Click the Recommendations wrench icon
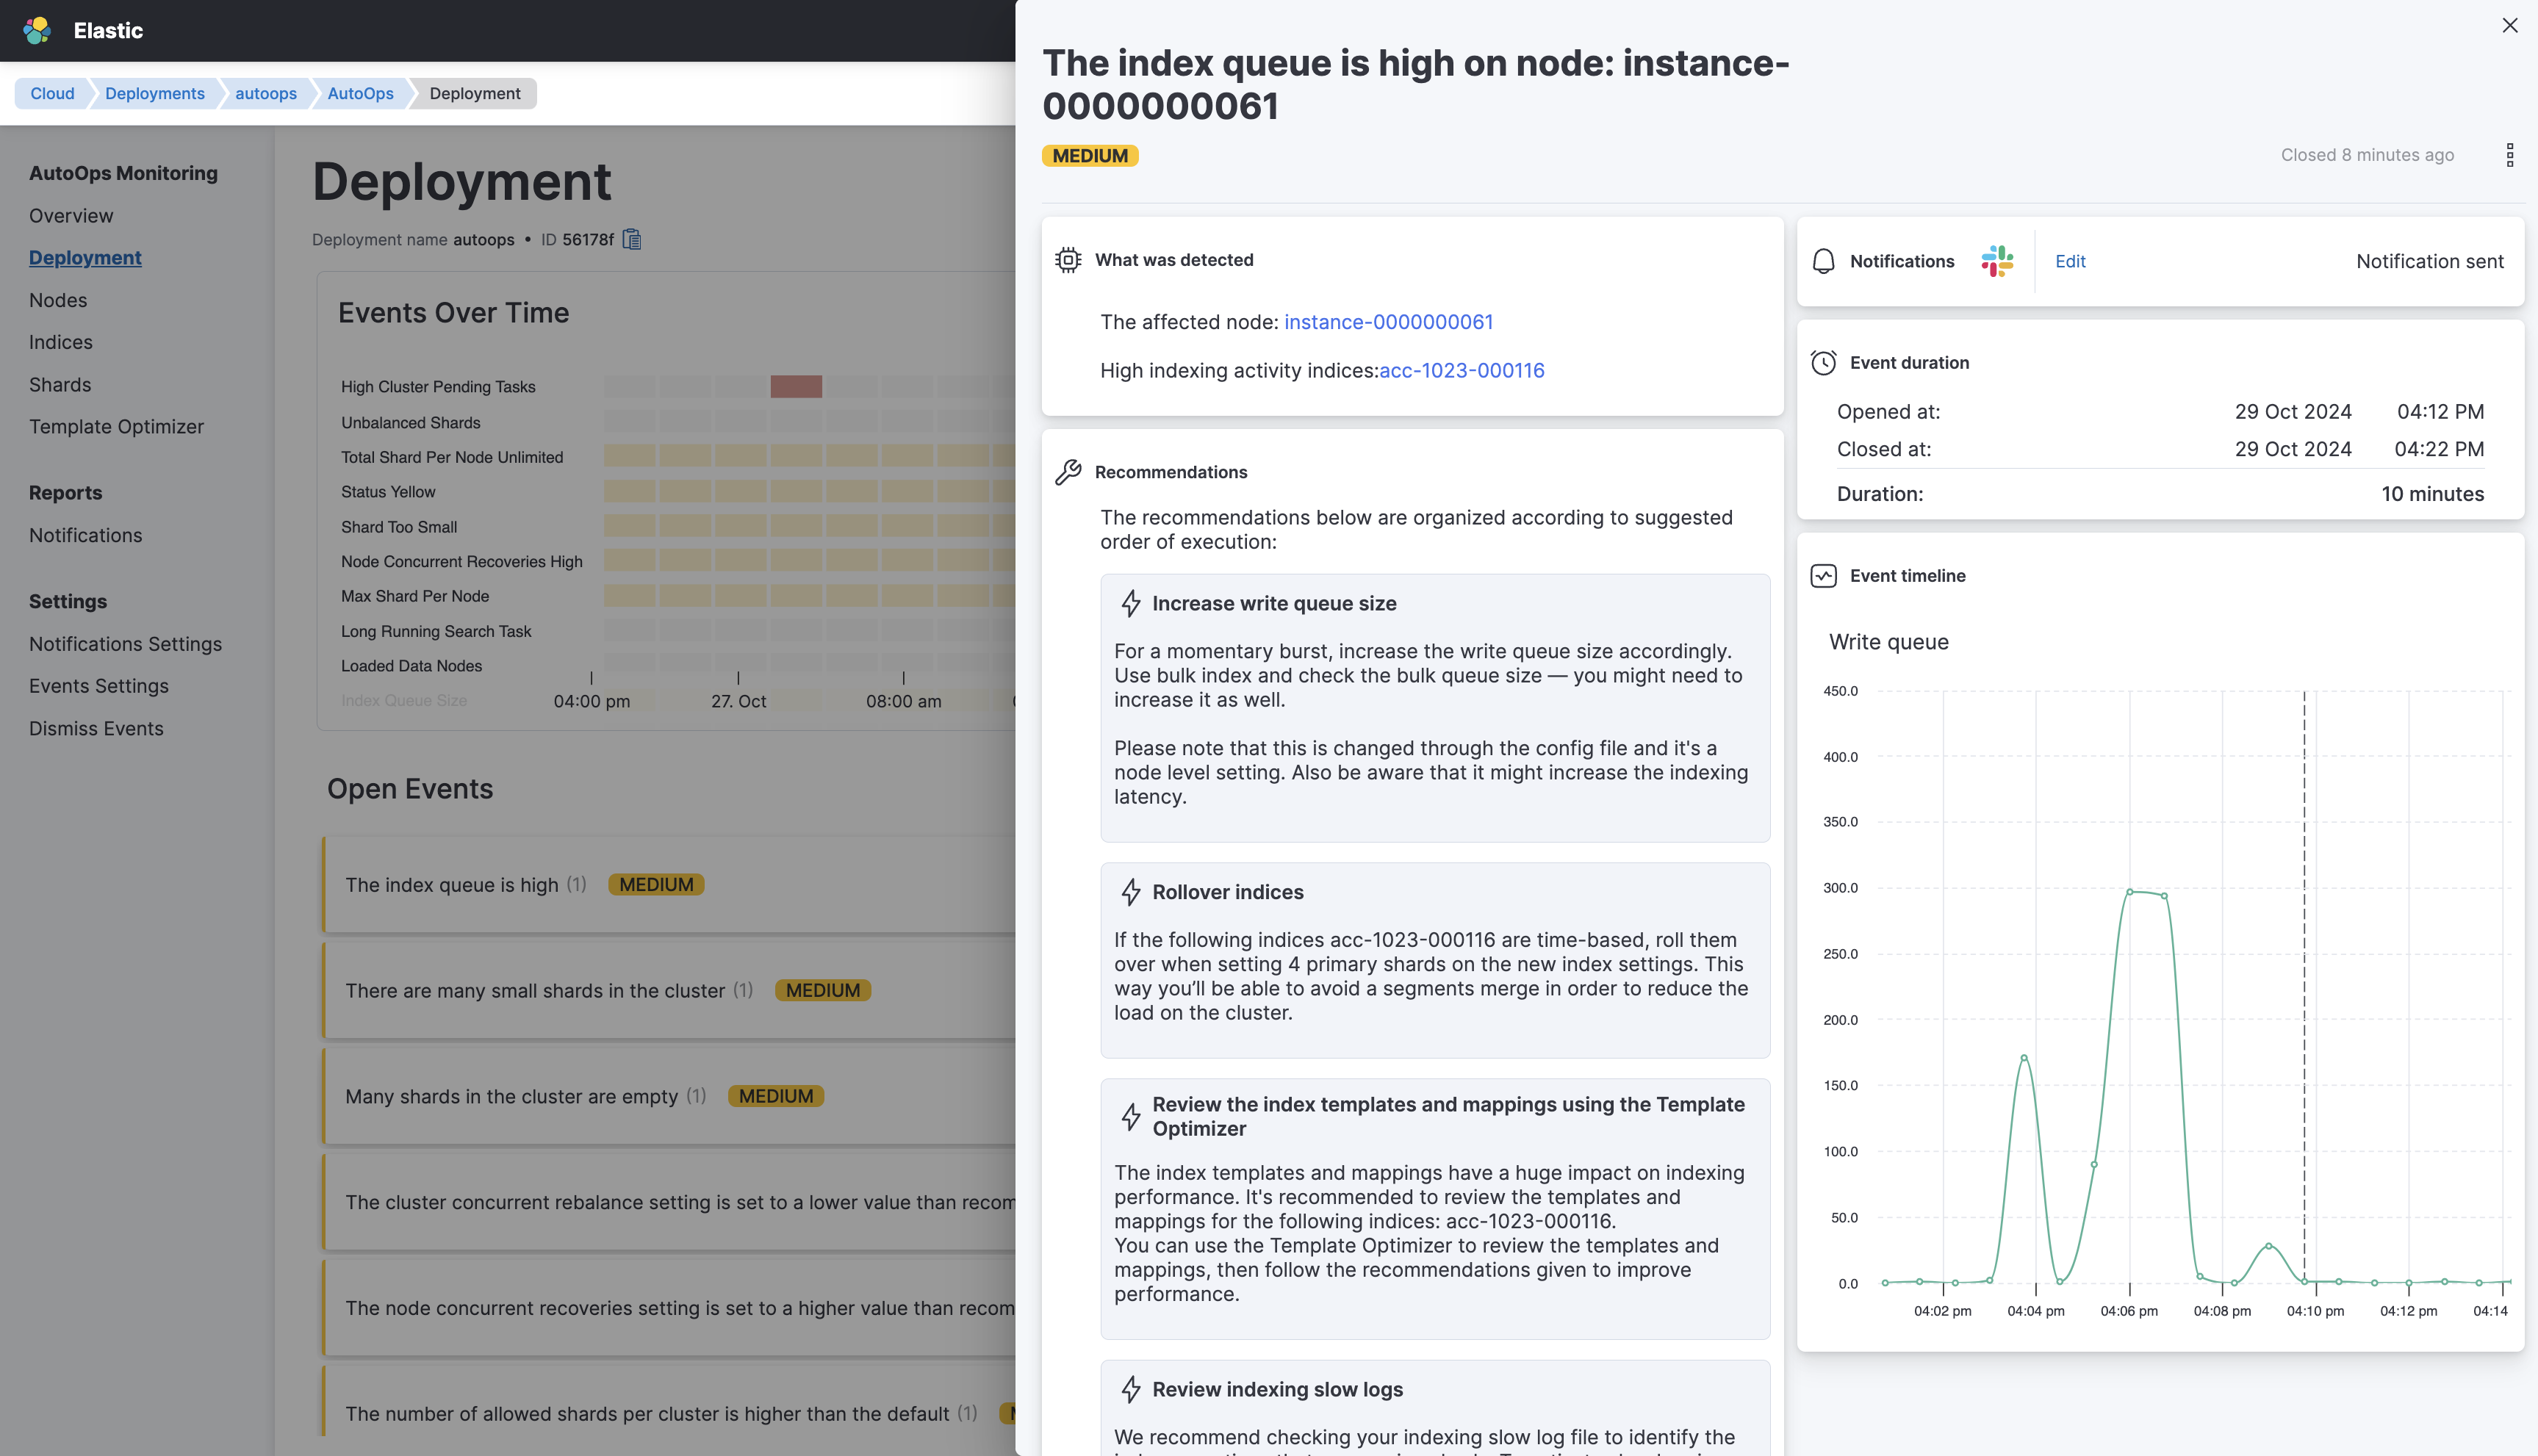 (1068, 472)
